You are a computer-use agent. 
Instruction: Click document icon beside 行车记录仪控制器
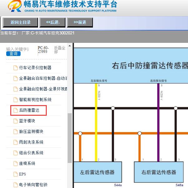pos(16,68)
